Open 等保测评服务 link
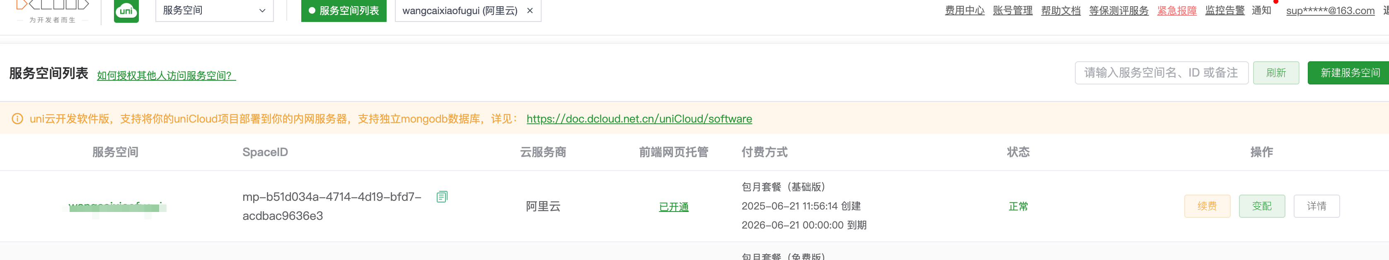1389x260 pixels. pyautogui.click(x=1118, y=11)
